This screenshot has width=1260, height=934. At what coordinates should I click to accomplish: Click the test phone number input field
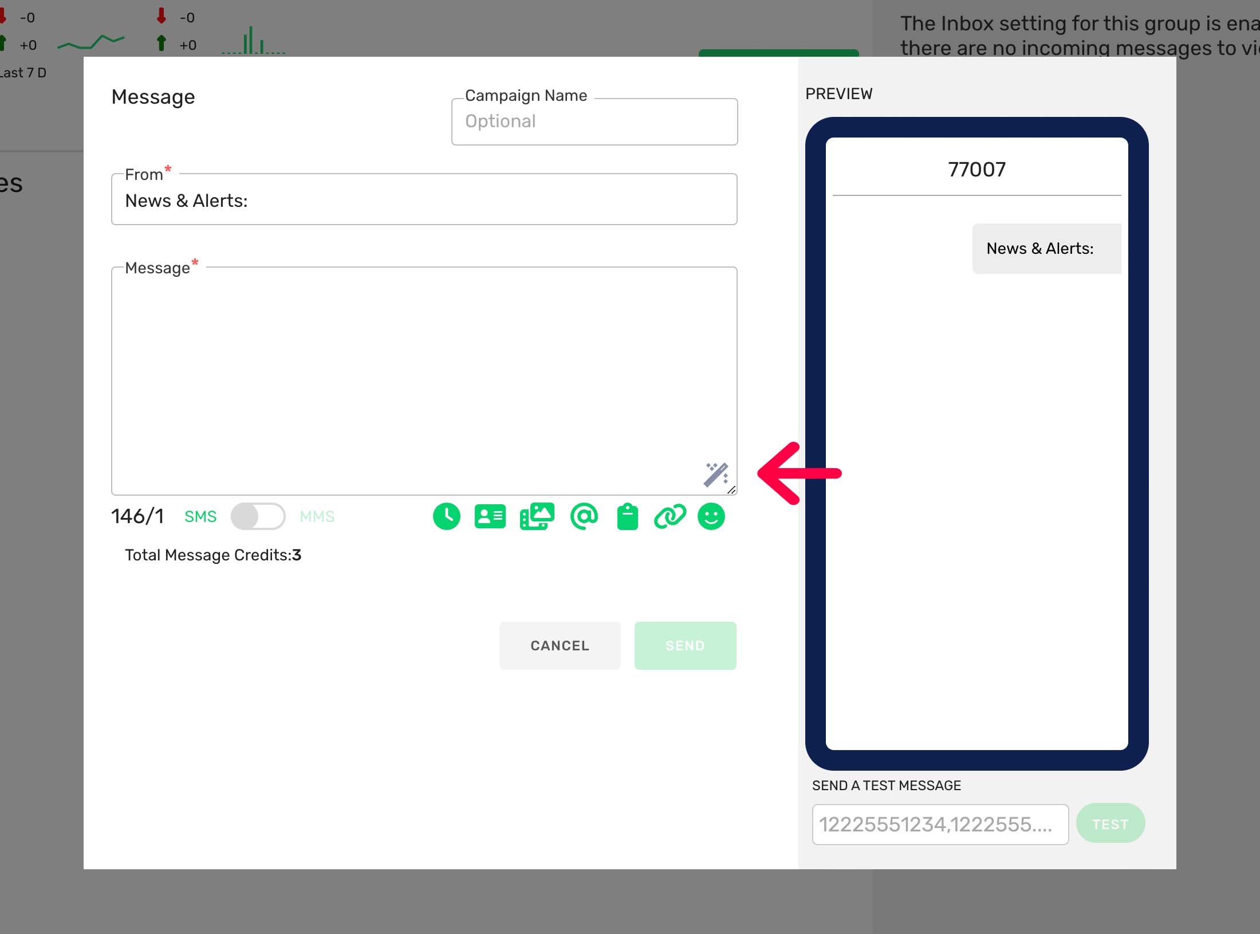click(x=939, y=823)
